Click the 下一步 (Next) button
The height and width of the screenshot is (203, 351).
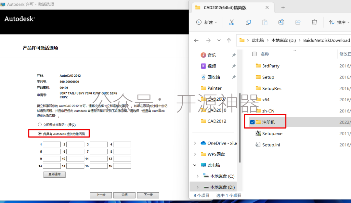[x=148, y=195]
